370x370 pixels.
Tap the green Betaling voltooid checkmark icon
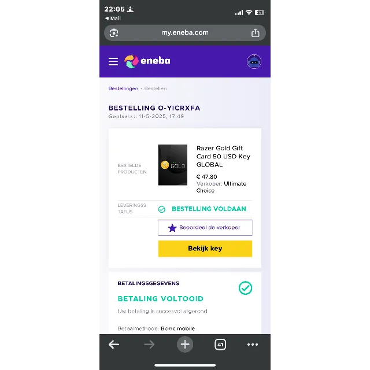tap(245, 288)
